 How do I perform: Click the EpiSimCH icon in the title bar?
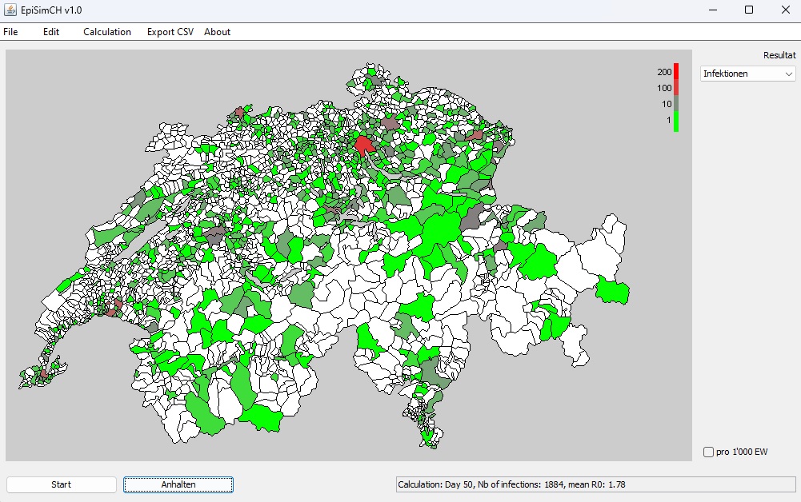11,10
